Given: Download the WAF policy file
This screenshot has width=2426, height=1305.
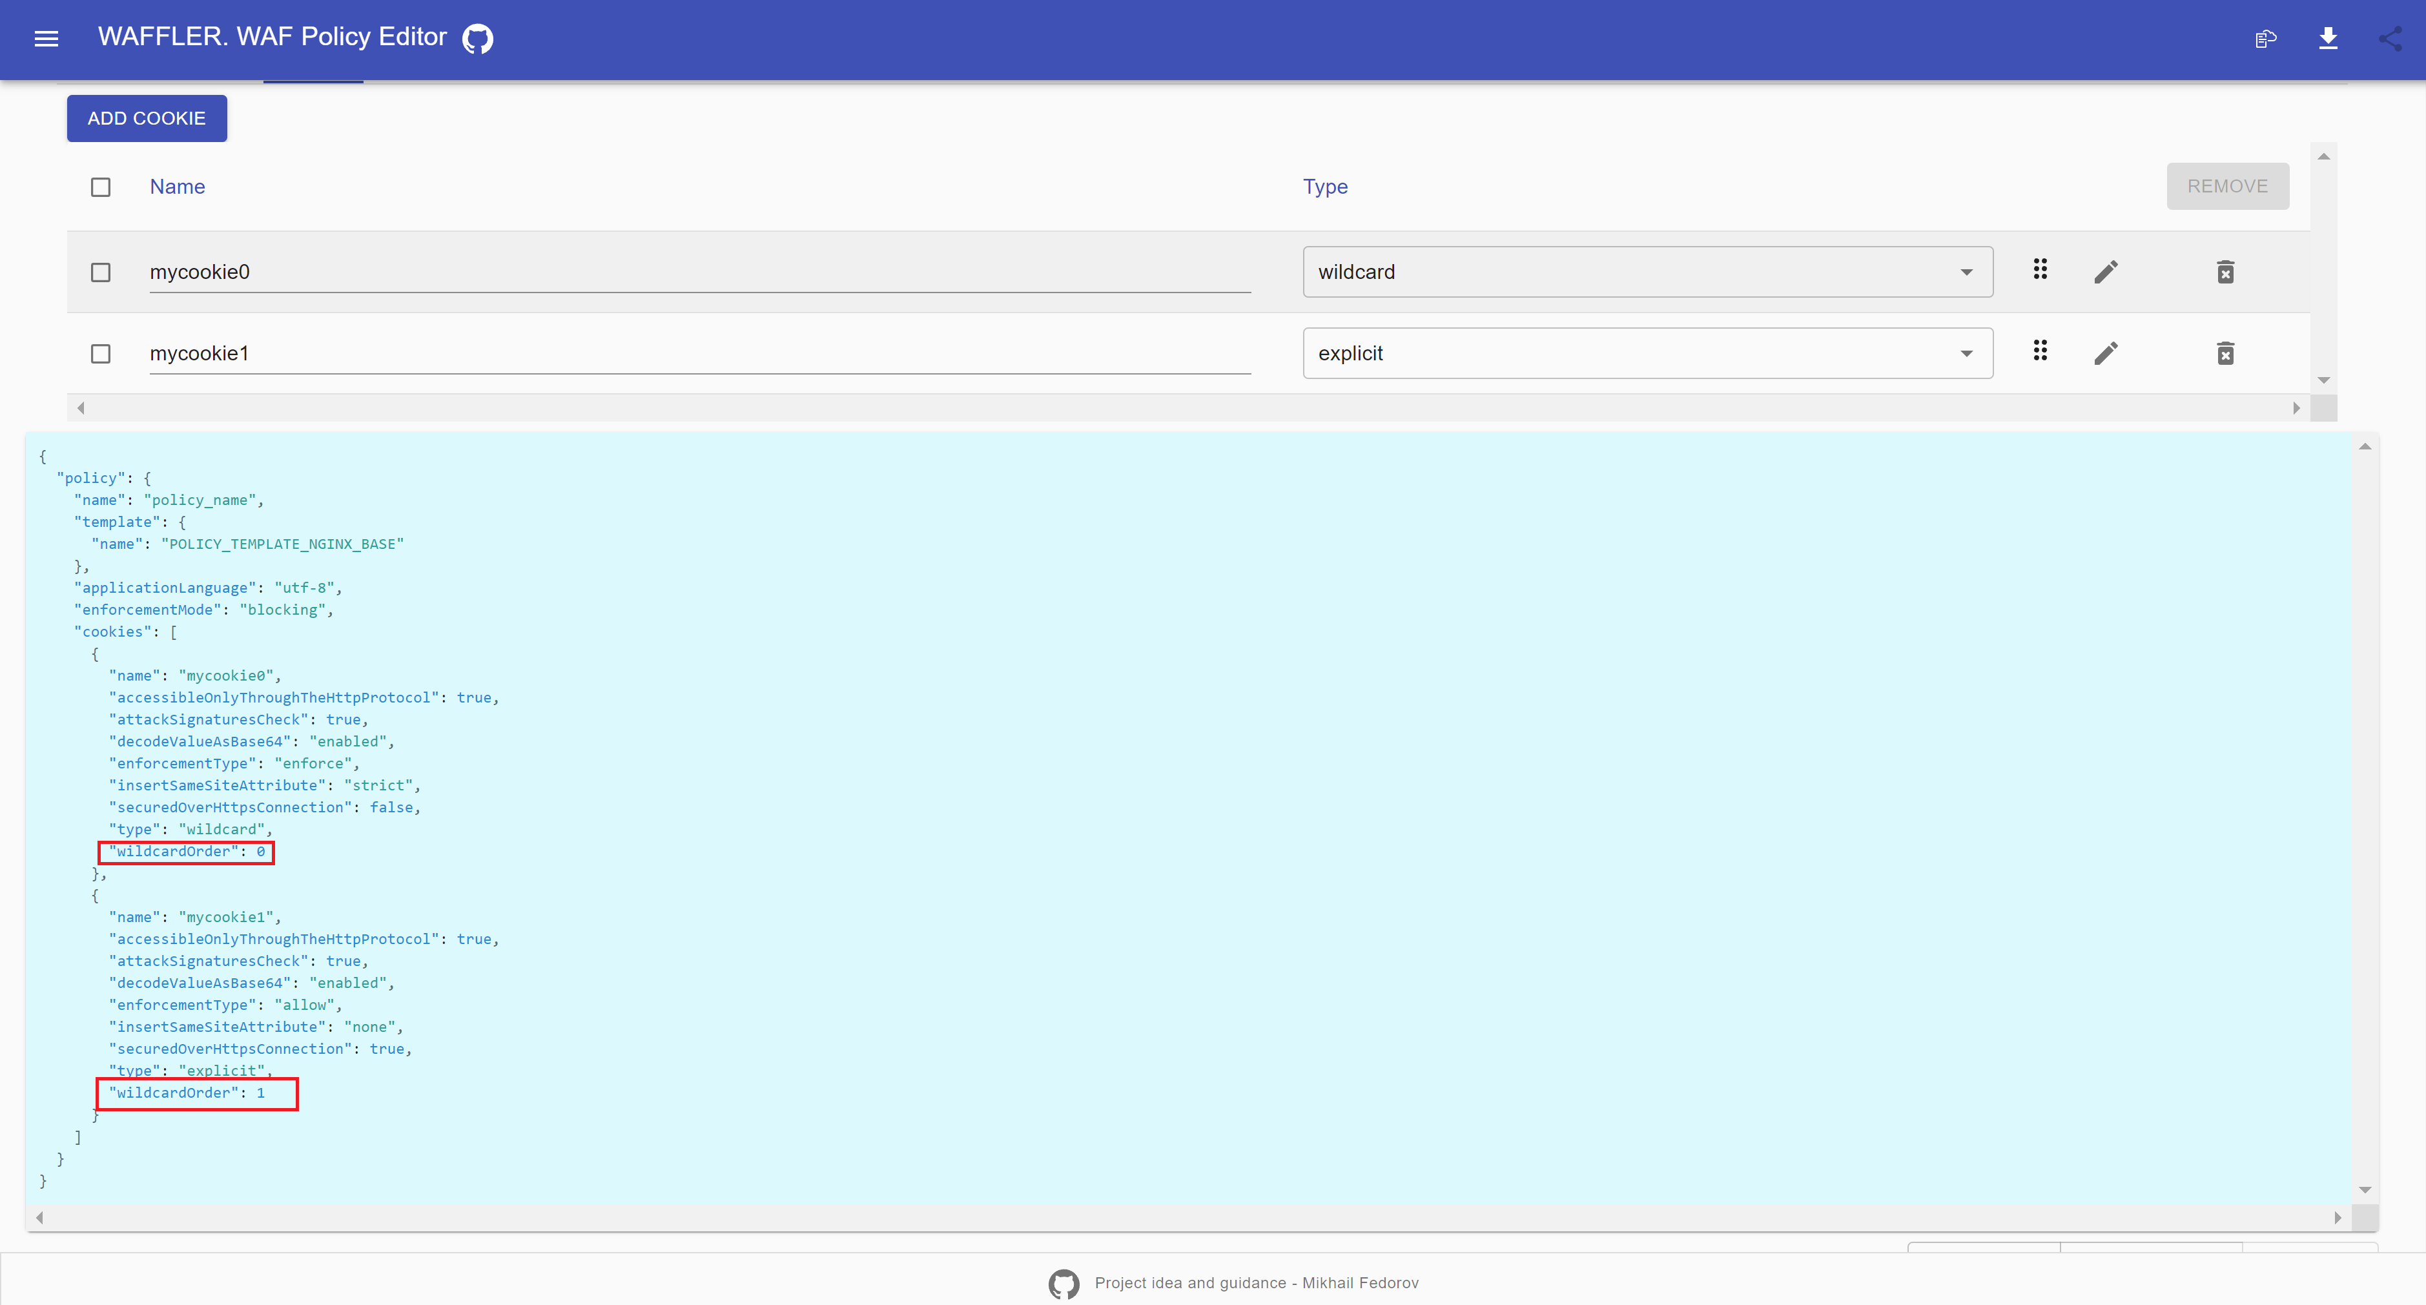Looking at the screenshot, I should click(2329, 39).
